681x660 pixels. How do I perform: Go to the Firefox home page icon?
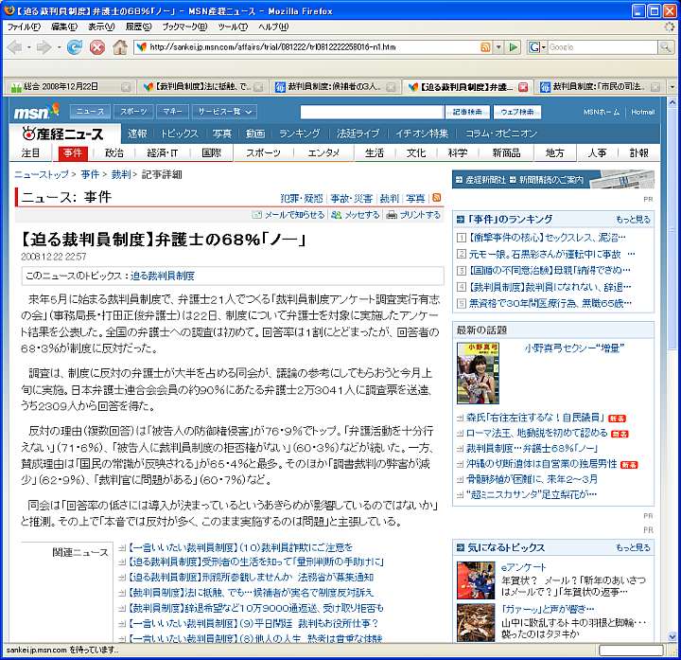119,46
